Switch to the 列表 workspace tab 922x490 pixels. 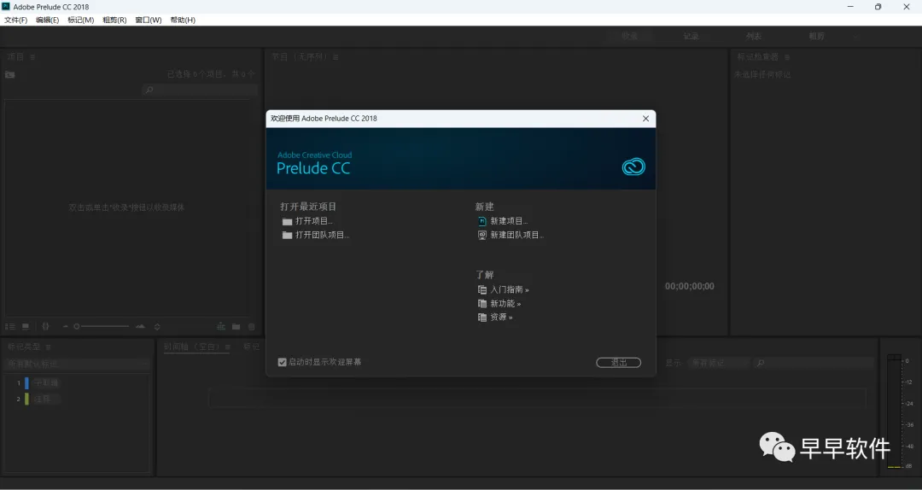click(x=754, y=37)
